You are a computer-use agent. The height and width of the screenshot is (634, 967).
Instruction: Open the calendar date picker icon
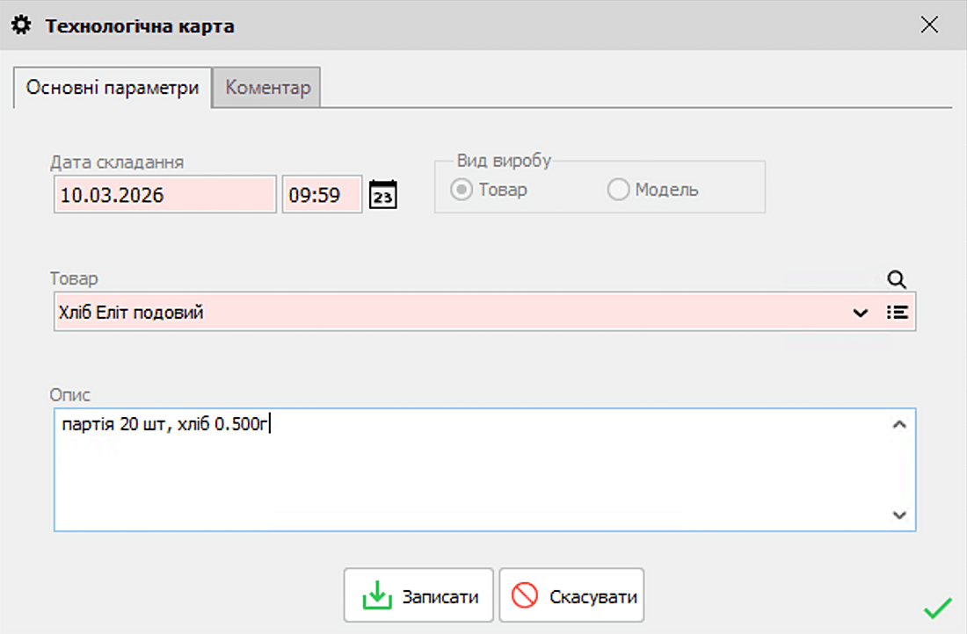tap(383, 194)
